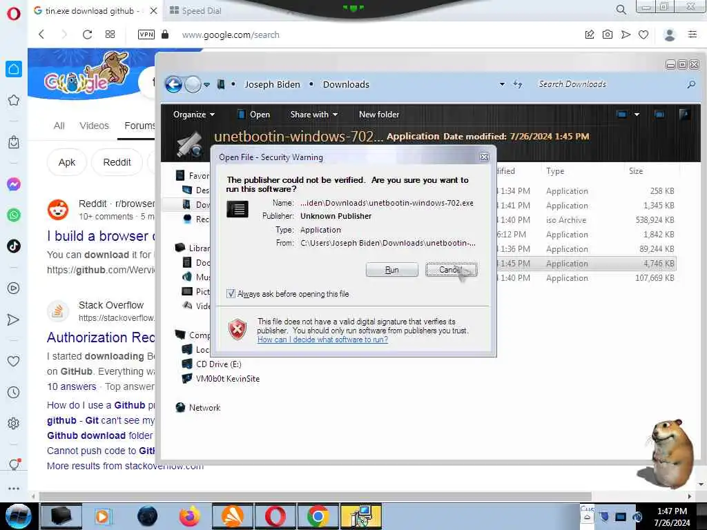Expand the address bar history dropdown

502,84
